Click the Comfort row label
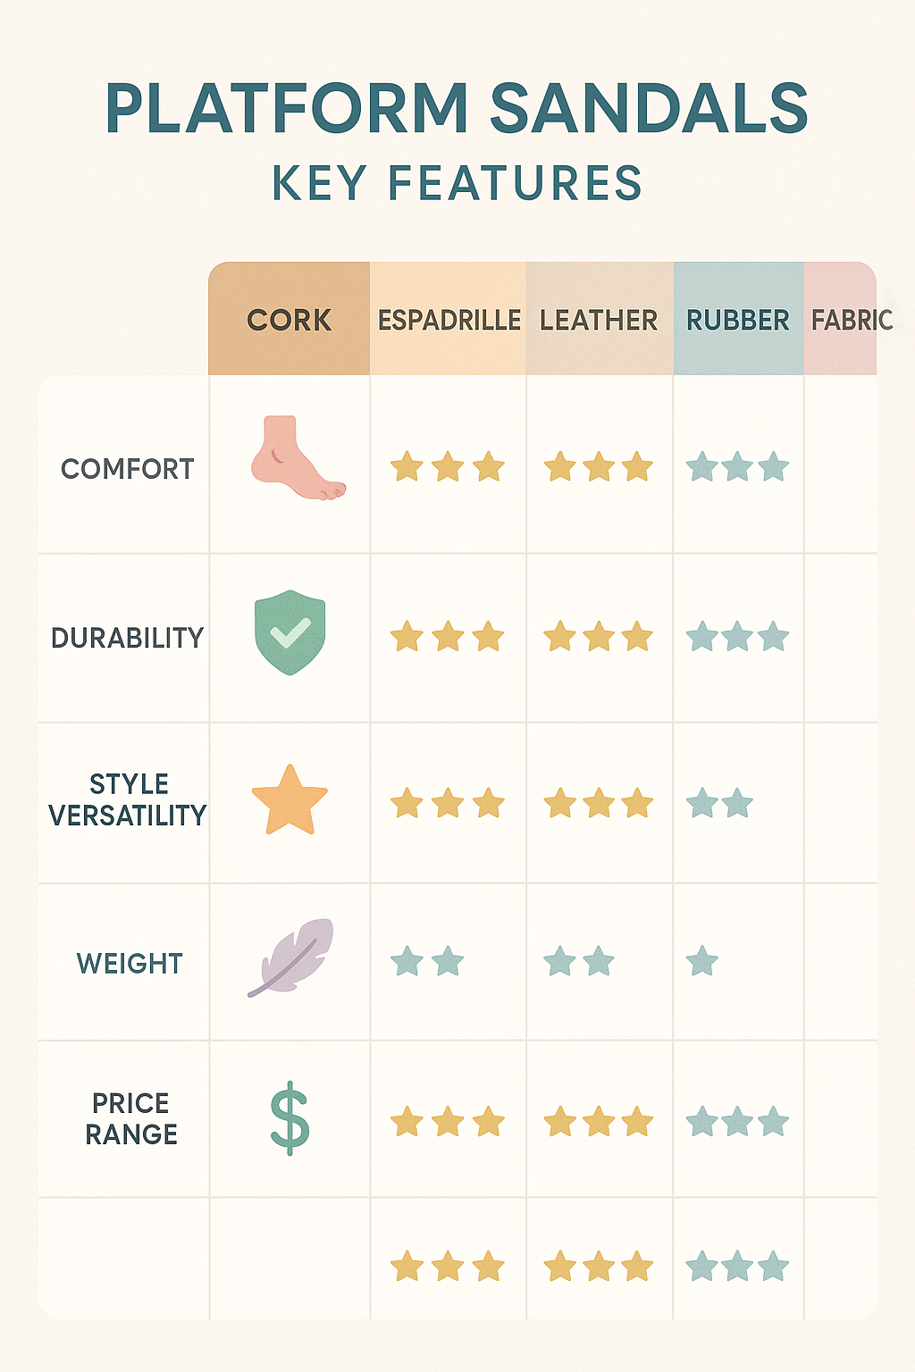The image size is (915, 1372). coord(127,469)
